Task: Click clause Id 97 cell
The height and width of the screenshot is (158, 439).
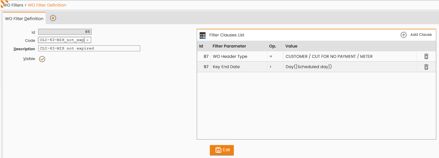Action: tap(204, 67)
